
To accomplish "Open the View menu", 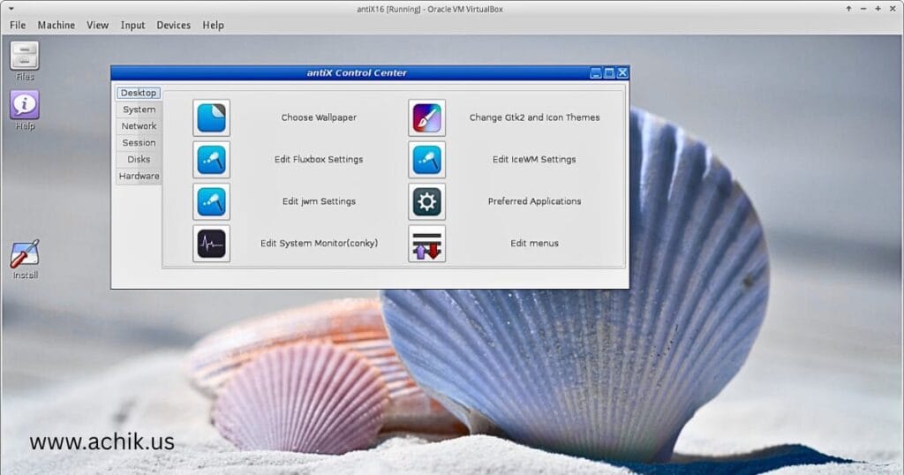I will pos(97,26).
